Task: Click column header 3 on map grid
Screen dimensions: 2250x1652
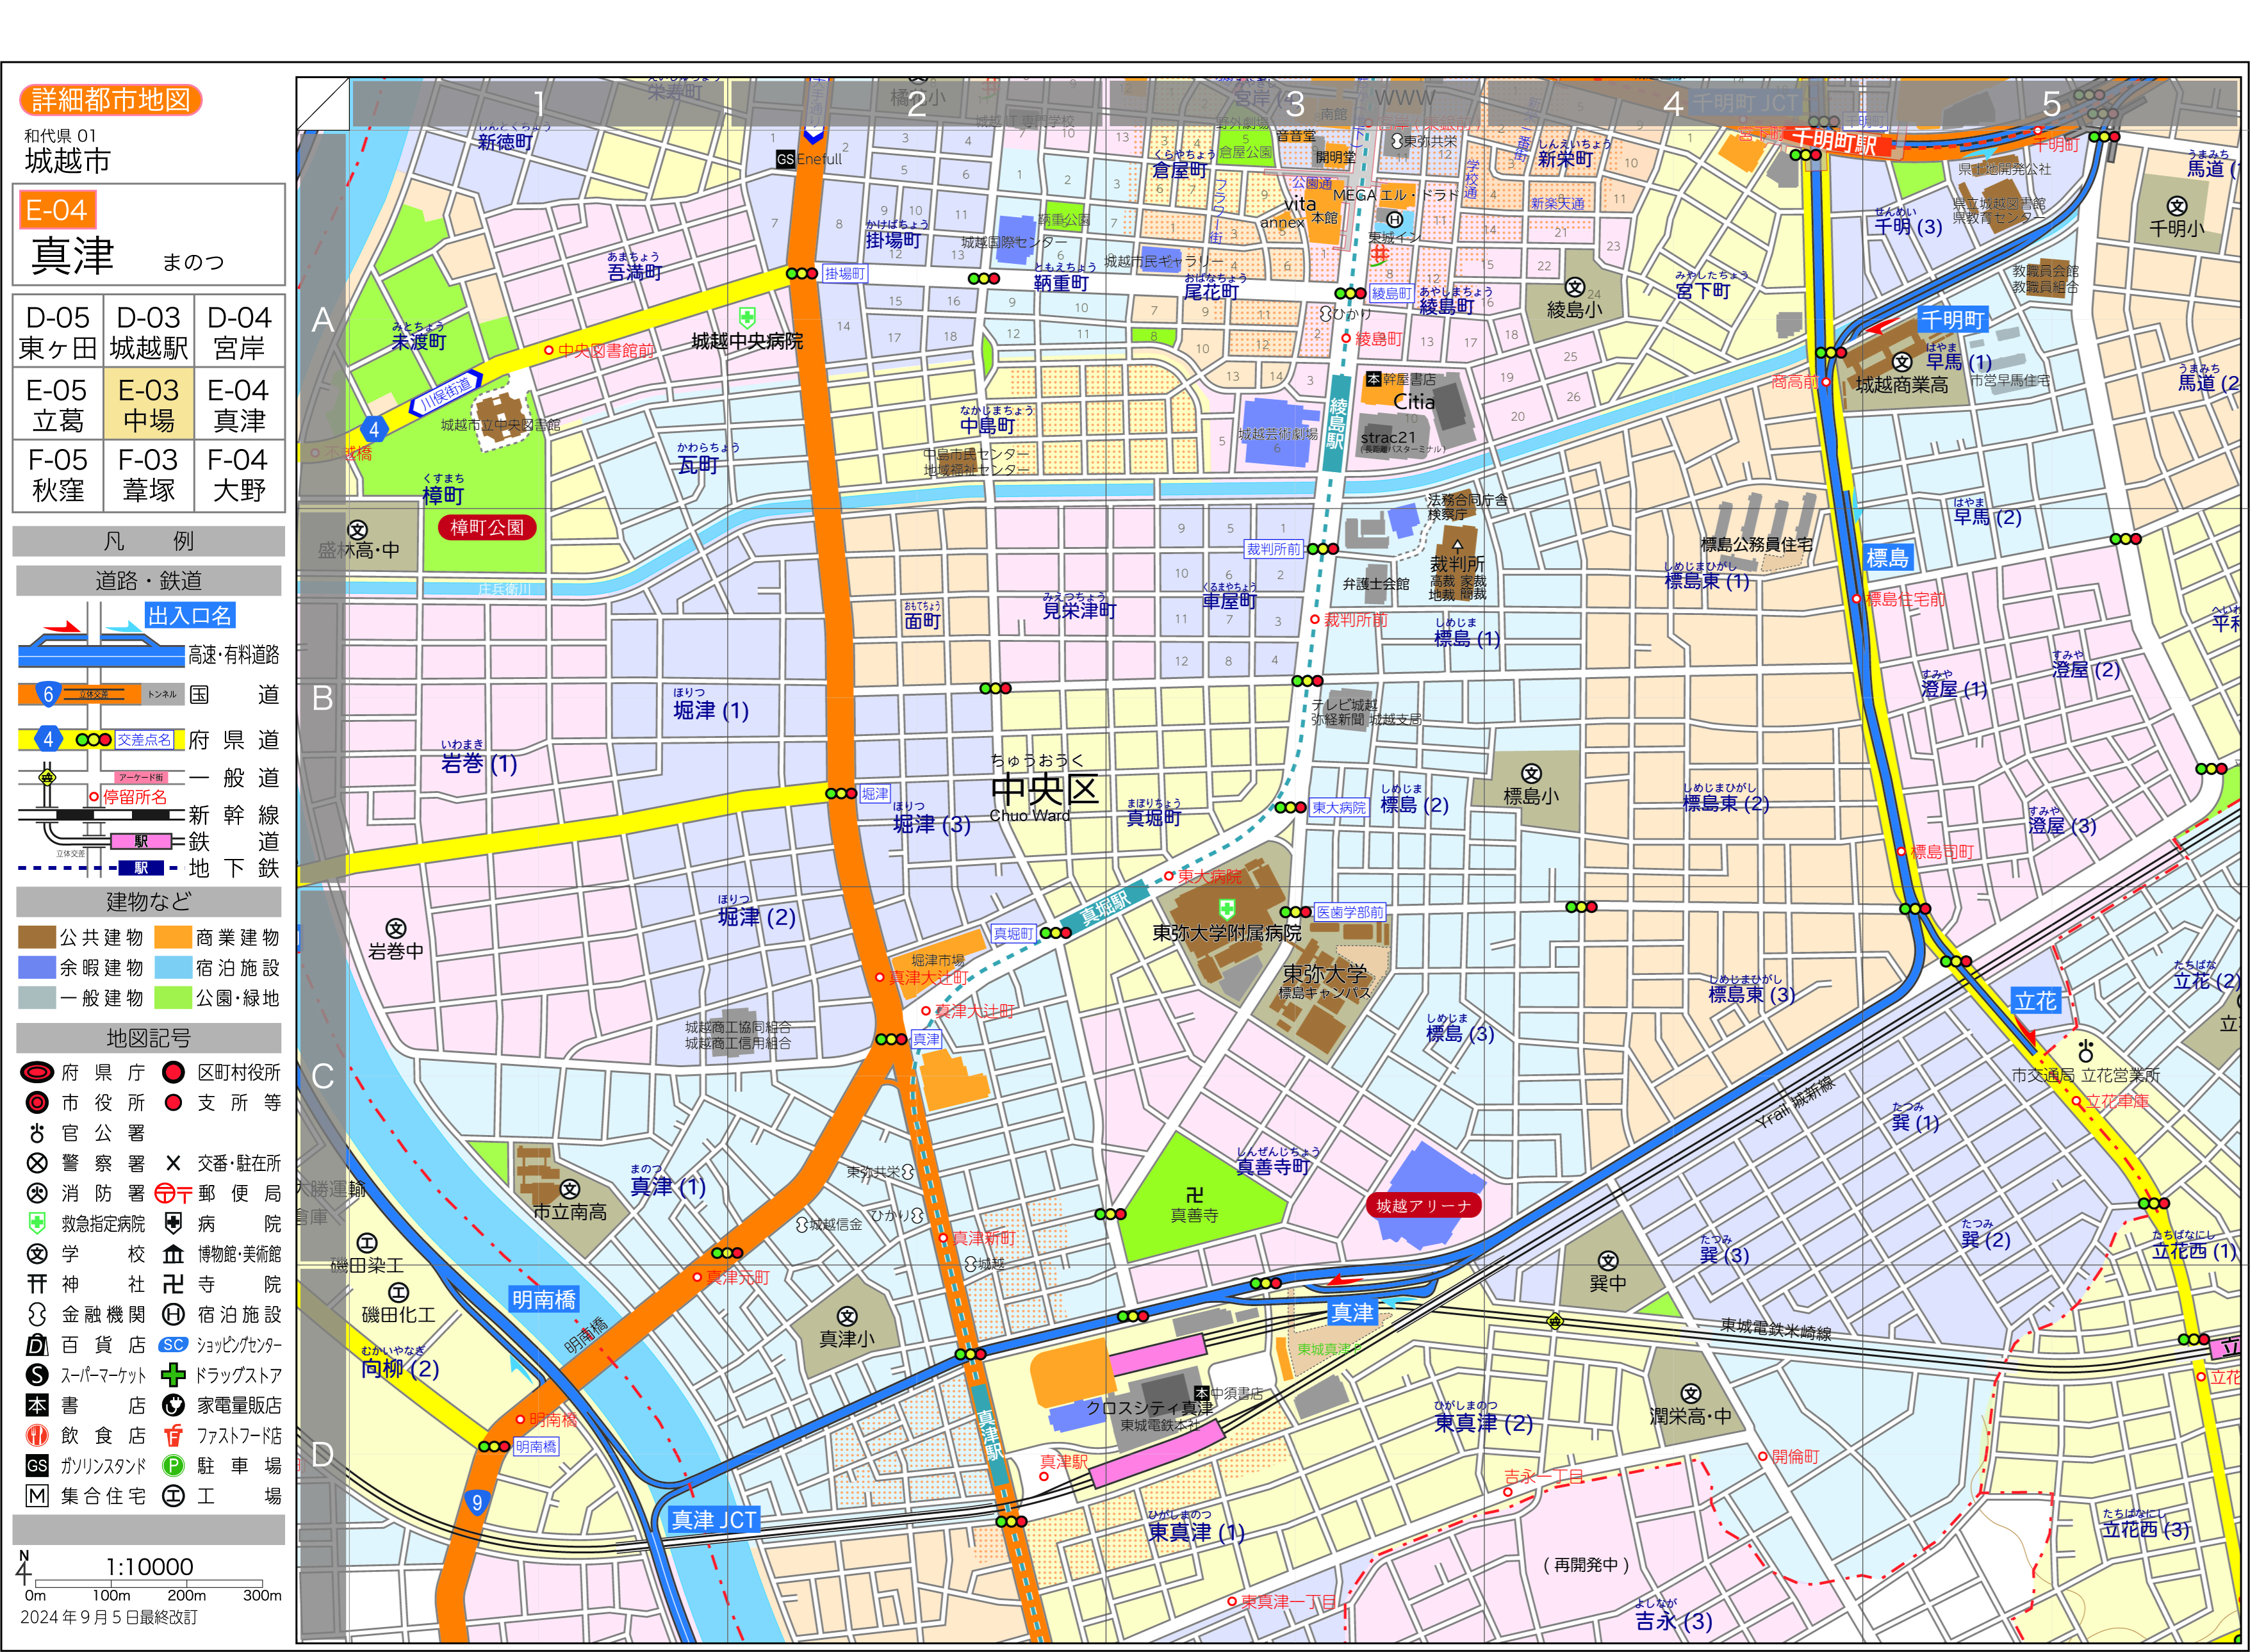Action: pyautogui.click(x=1295, y=103)
